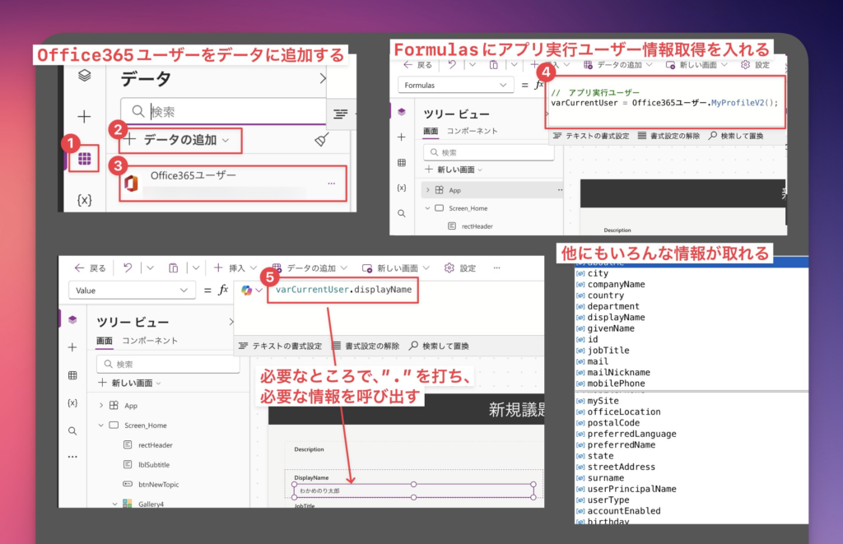Image resolution: width=843 pixels, height=544 pixels.
Task: Click the broom icon in data panel
Action: (322, 141)
